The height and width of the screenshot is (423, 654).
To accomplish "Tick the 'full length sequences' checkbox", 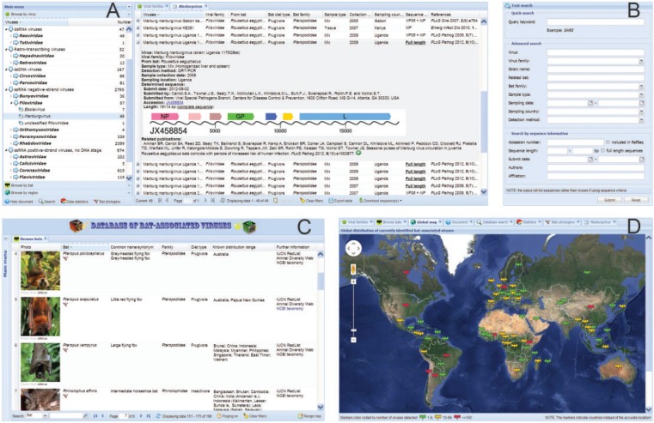I will (x=602, y=150).
